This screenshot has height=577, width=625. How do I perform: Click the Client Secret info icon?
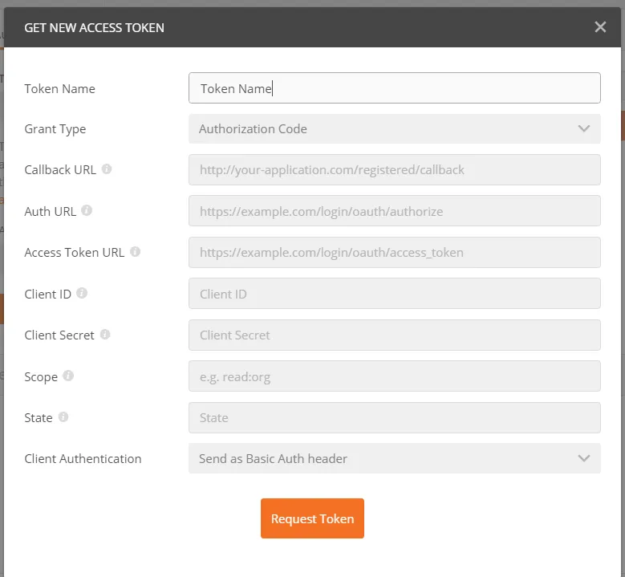105,335
